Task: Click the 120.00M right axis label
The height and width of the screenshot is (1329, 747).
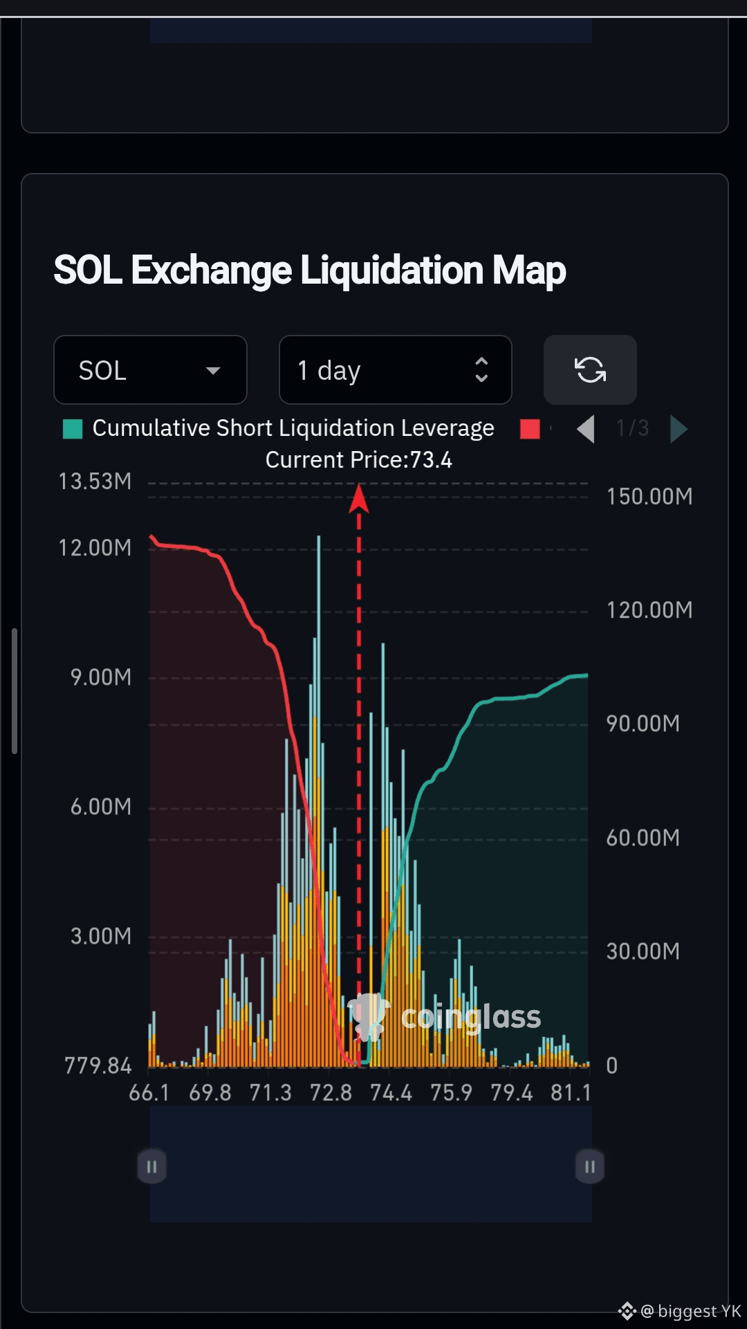Action: coord(649,610)
